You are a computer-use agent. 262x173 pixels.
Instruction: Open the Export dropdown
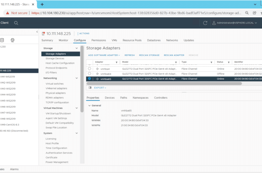pyautogui.click(x=100, y=88)
